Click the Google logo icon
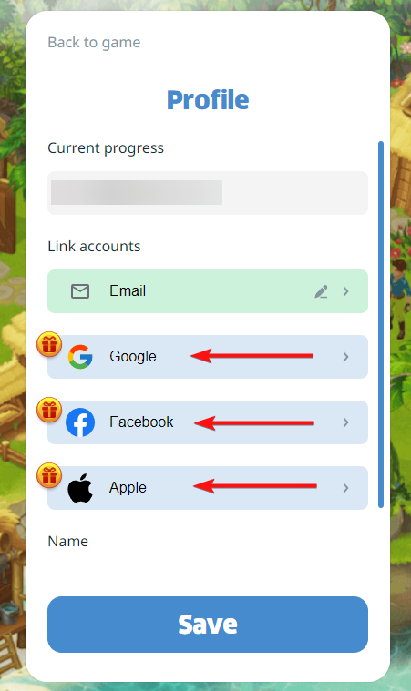The height and width of the screenshot is (691, 411). [x=80, y=357]
